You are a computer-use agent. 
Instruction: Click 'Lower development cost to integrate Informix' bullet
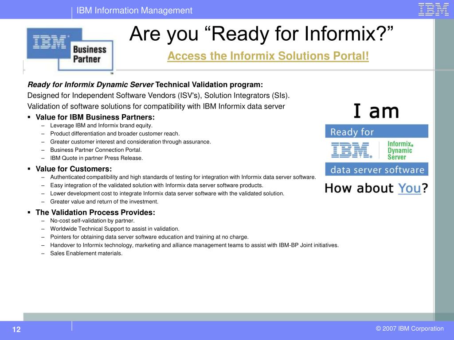coord(167,193)
